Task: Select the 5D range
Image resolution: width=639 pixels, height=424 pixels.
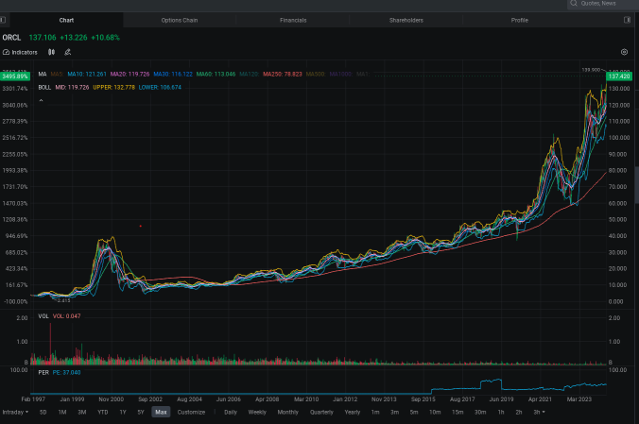Action: click(x=43, y=412)
